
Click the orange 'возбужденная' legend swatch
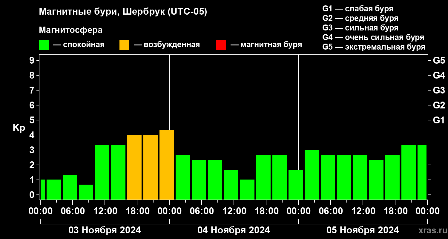[124, 45]
